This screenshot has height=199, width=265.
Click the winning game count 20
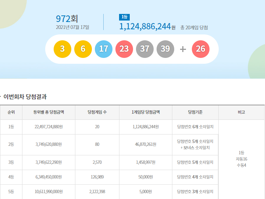(97, 127)
